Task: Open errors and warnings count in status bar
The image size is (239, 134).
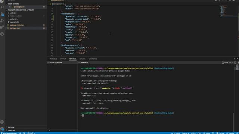Action: click(31, 133)
